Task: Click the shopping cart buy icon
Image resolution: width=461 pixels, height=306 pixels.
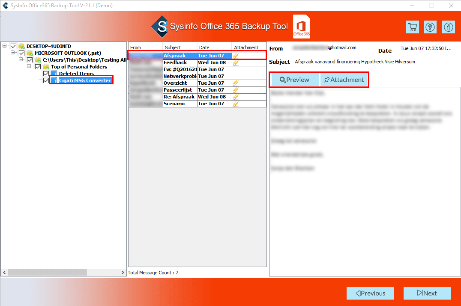Action: point(412,27)
